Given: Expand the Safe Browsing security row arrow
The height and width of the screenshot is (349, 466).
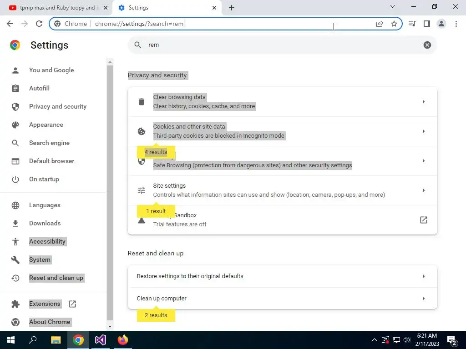Looking at the screenshot, I should pyautogui.click(x=424, y=161).
